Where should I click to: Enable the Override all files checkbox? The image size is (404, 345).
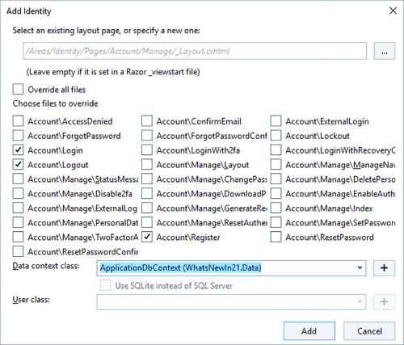[x=18, y=89]
